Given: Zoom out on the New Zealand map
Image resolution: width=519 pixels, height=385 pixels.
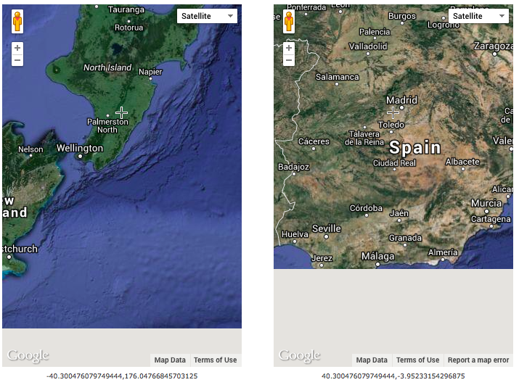Looking at the screenshot, I should [x=17, y=60].
